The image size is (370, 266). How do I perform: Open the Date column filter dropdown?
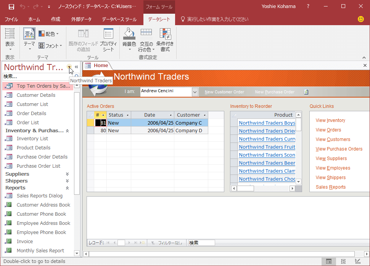pyautogui.click(x=171, y=115)
